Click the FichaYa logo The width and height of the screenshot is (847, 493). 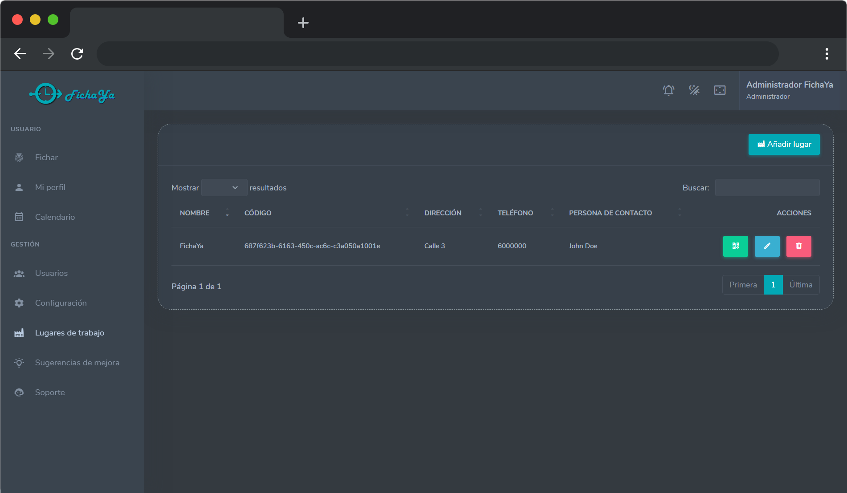[x=72, y=94]
